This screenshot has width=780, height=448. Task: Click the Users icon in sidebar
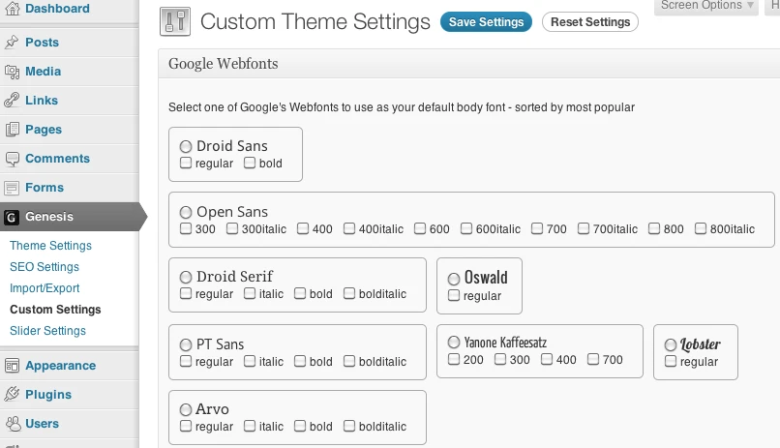pyautogui.click(x=12, y=424)
